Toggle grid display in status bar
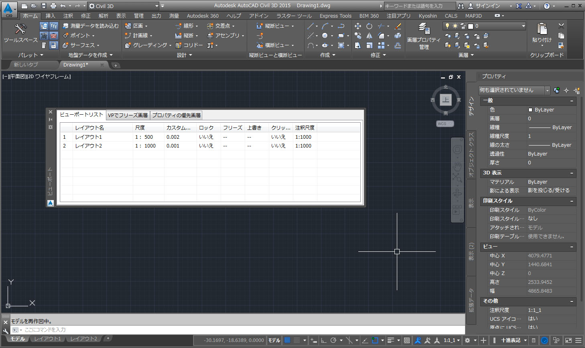 287,340
